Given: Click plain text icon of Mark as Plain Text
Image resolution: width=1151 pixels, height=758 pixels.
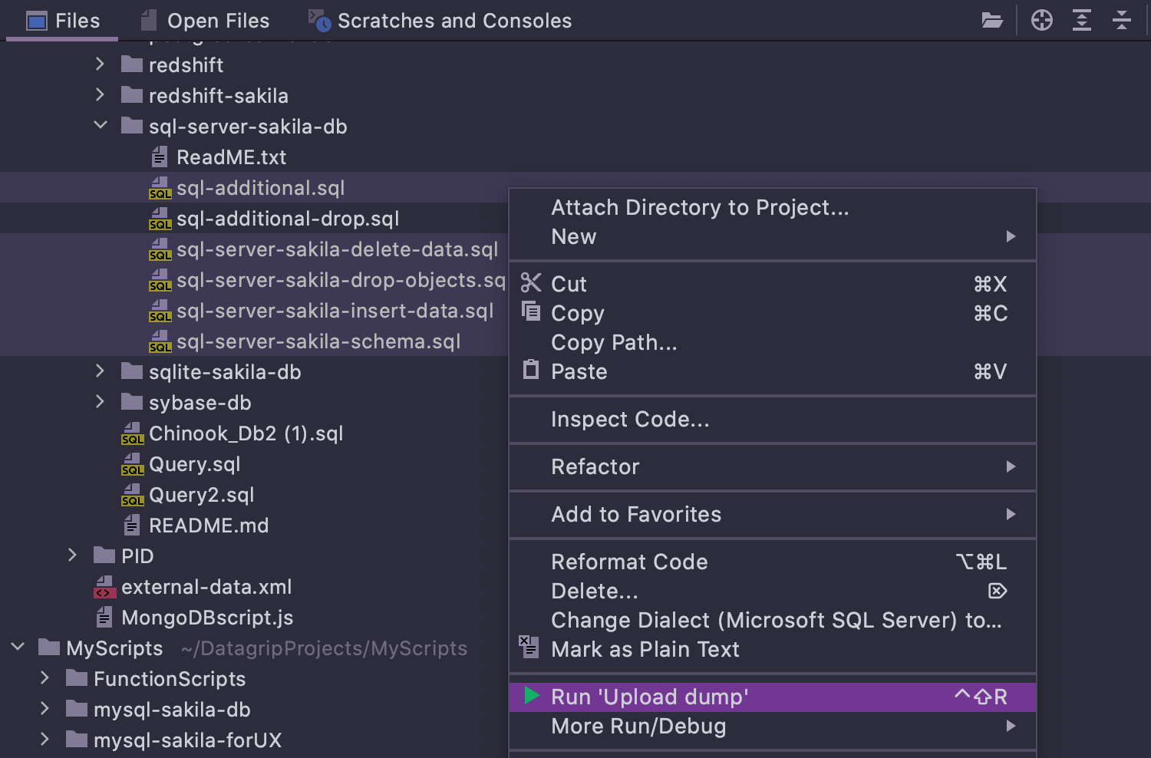Looking at the screenshot, I should point(529,647).
